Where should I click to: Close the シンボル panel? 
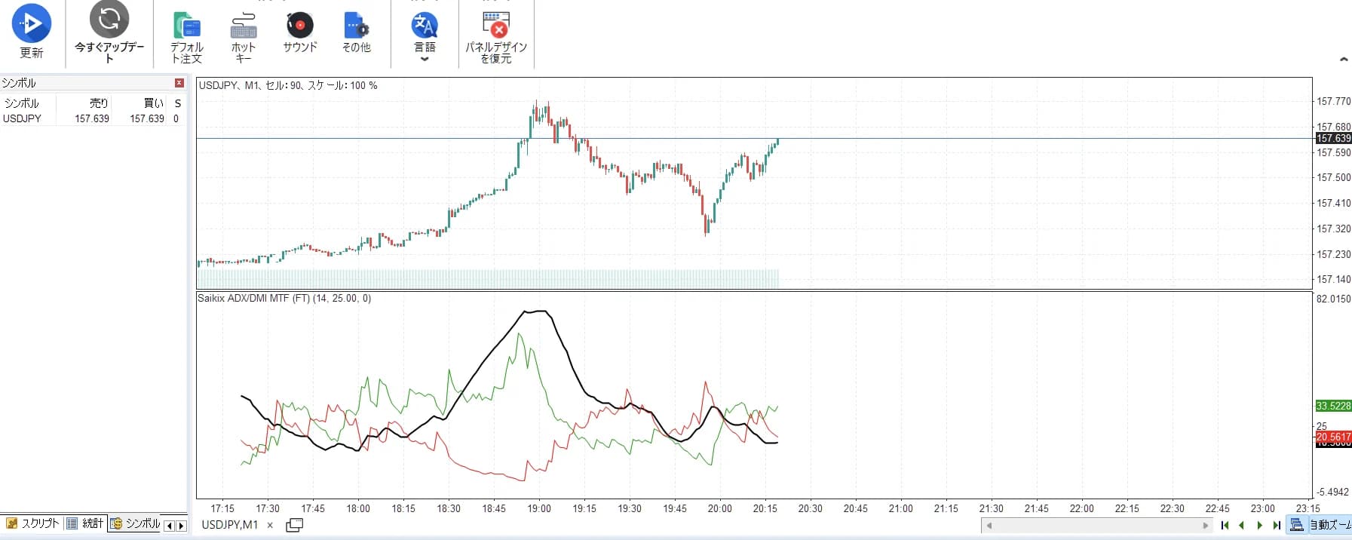coord(179,83)
